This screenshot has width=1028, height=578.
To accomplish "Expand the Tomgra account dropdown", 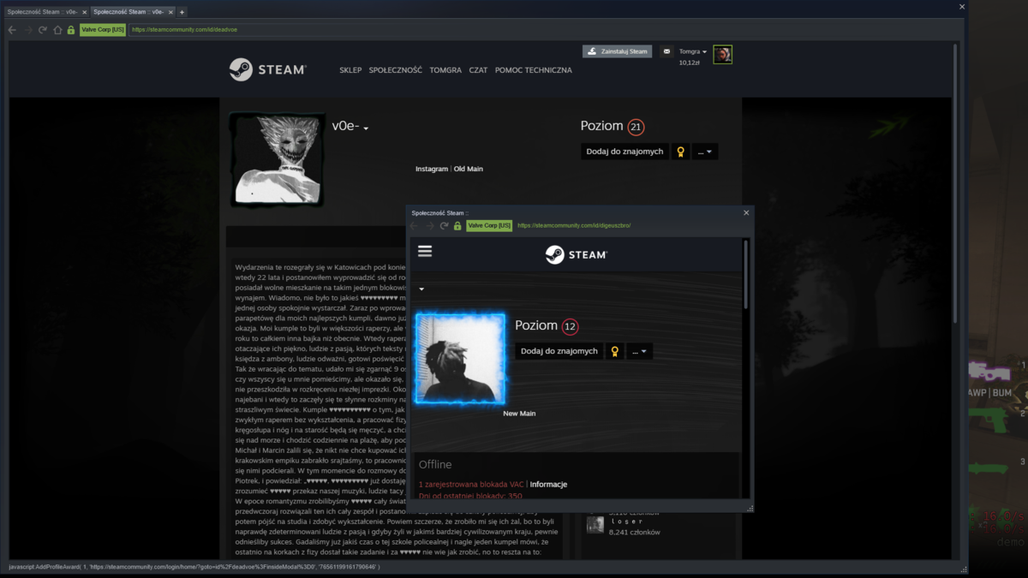I will pos(693,51).
